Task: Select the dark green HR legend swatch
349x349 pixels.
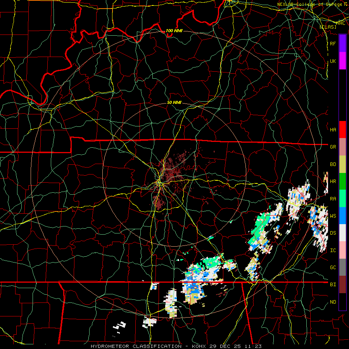Action: click(342, 181)
